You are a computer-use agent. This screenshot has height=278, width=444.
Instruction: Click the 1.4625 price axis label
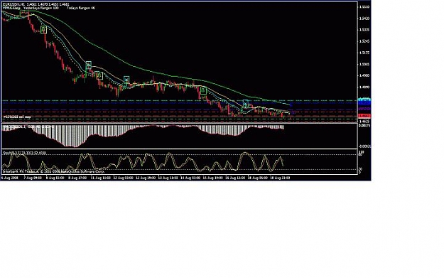coord(365,122)
